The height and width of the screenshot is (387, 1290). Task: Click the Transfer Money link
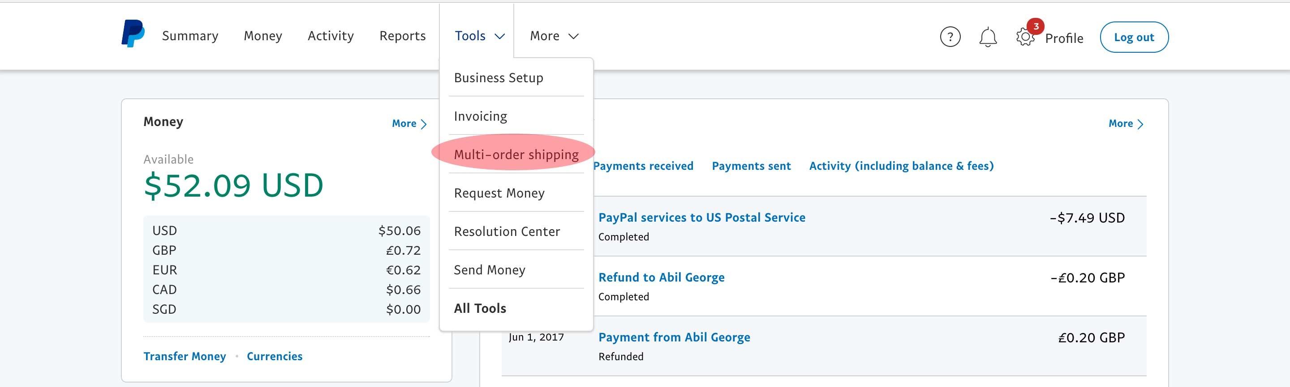[x=184, y=356]
